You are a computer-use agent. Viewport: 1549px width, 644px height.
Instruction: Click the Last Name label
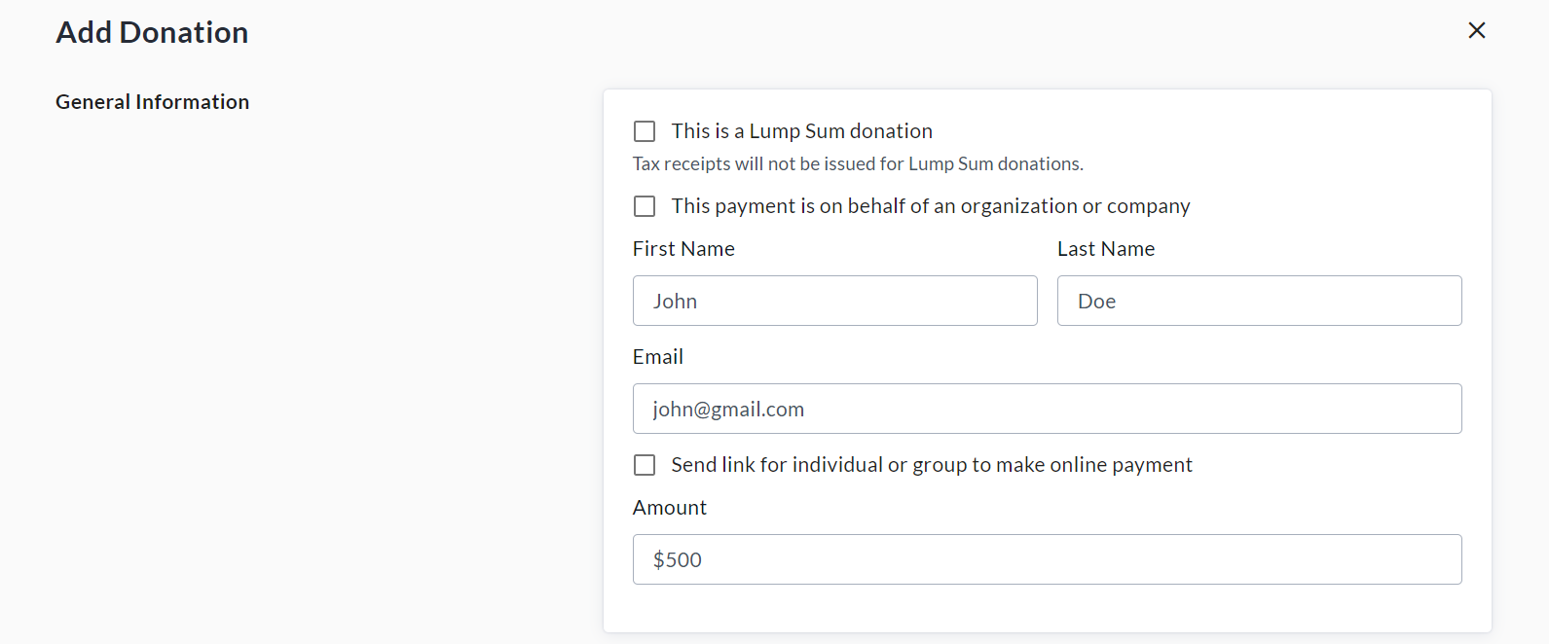1106,249
